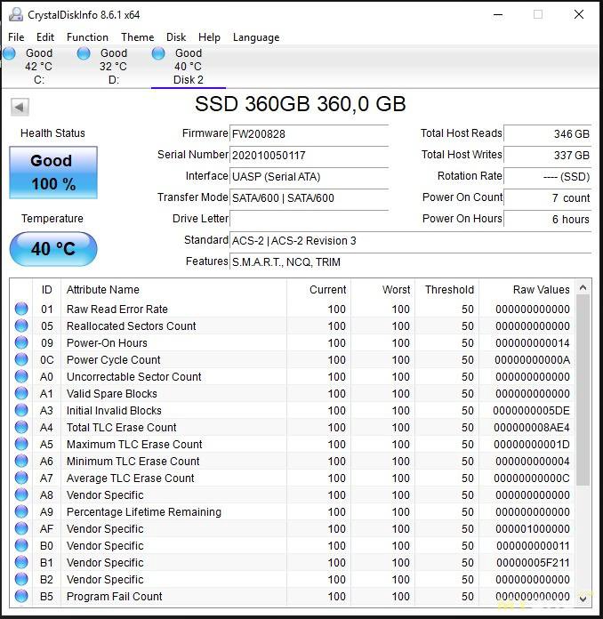603x619 pixels.
Task: Click the C: drive health orb icon
Action: click(10, 54)
